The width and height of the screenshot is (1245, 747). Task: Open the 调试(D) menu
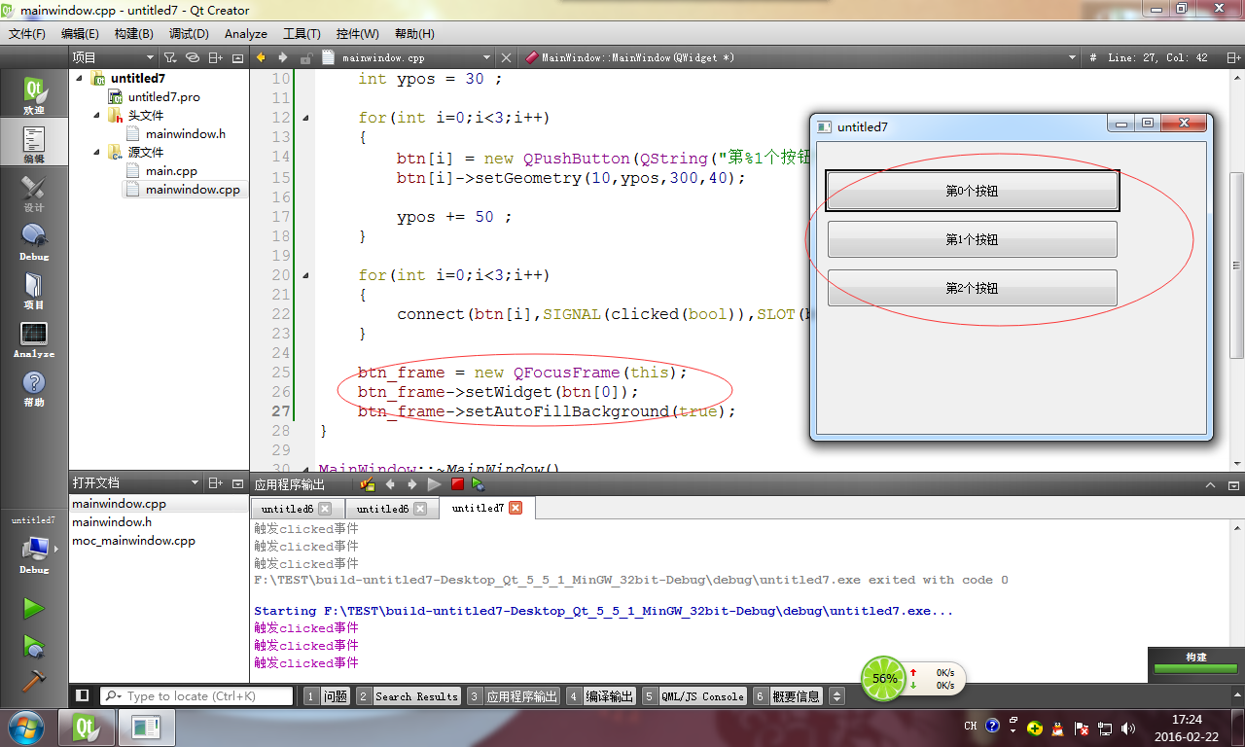pos(189,33)
